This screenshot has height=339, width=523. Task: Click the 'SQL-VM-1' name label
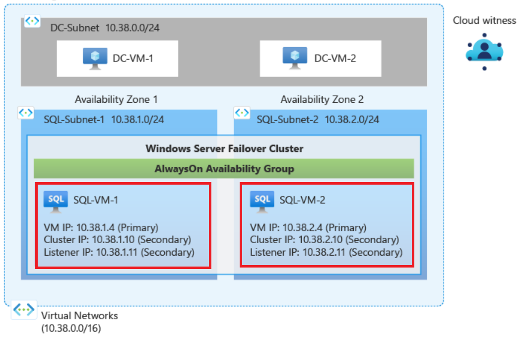point(96,200)
